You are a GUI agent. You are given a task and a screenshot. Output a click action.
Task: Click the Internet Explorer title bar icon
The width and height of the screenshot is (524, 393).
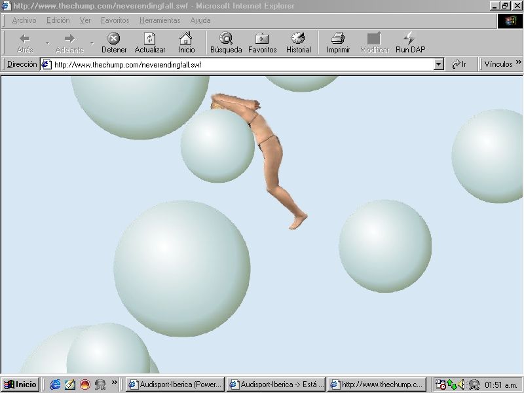(x=6, y=6)
